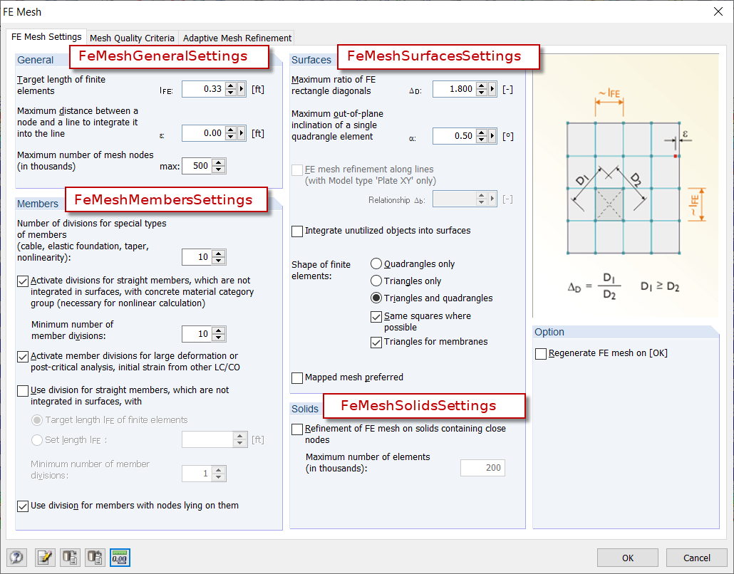Enable Mapped mesh preferred
The width and height of the screenshot is (734, 574).
click(296, 378)
